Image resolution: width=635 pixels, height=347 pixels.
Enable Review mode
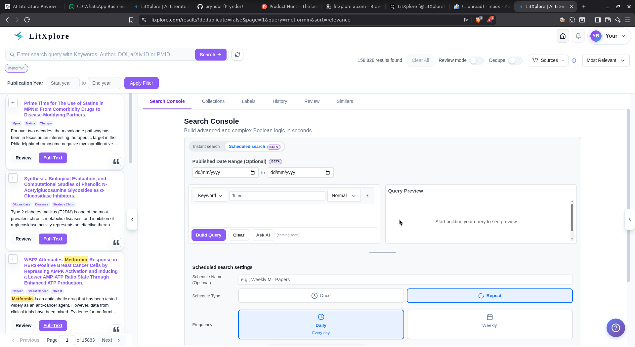pyautogui.click(x=476, y=61)
